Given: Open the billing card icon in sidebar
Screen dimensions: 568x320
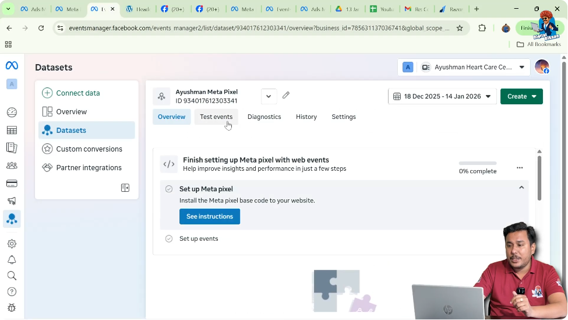Looking at the screenshot, I should [12, 184].
